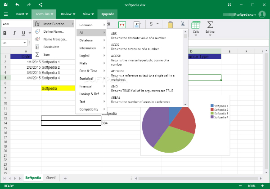270x189 pixels.
Task: Toggle Underline formatting button
Action: tap(22, 33)
